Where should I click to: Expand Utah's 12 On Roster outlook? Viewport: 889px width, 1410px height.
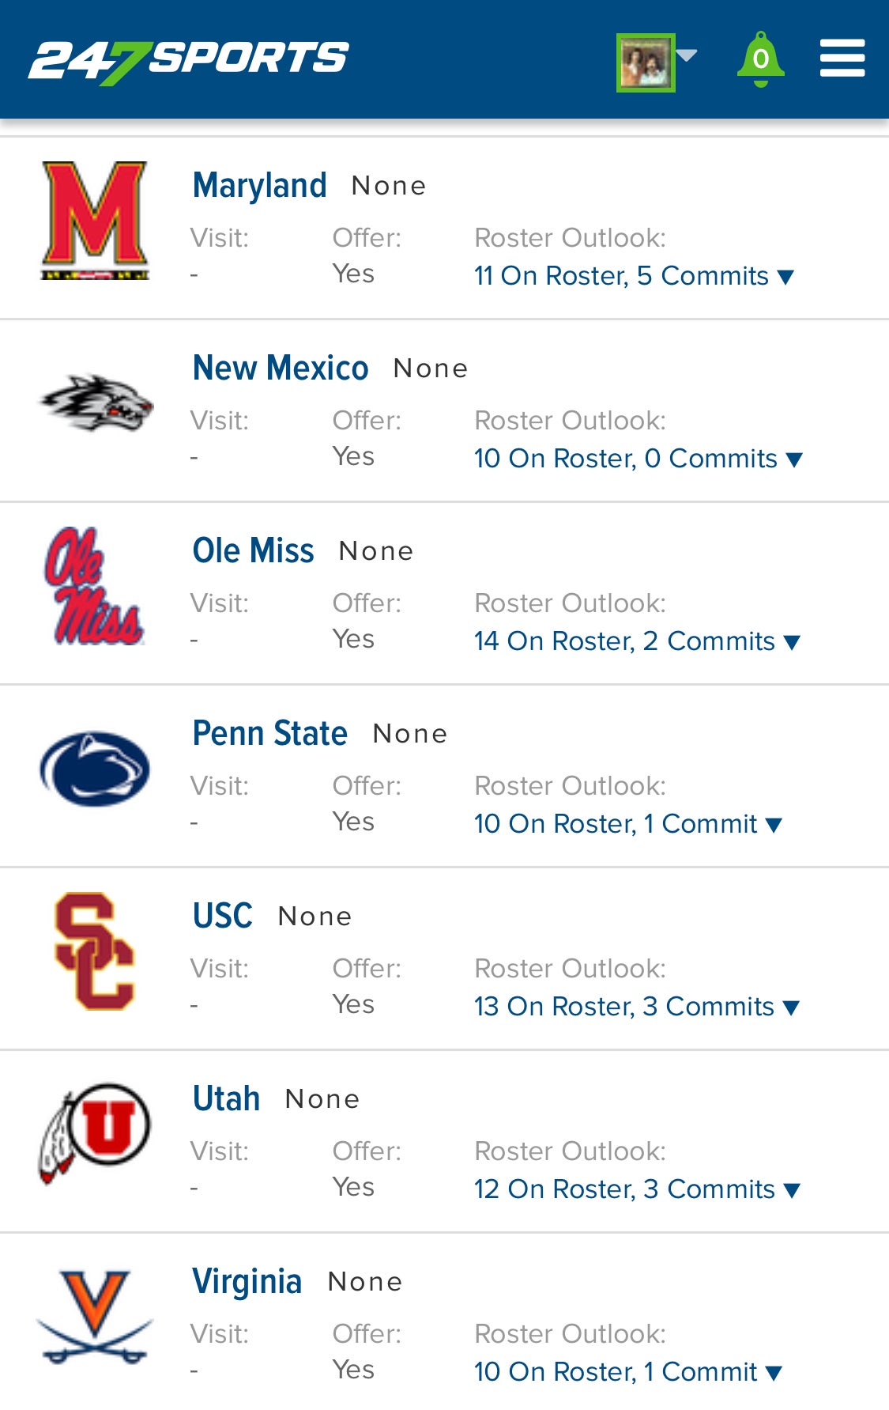click(x=637, y=1189)
